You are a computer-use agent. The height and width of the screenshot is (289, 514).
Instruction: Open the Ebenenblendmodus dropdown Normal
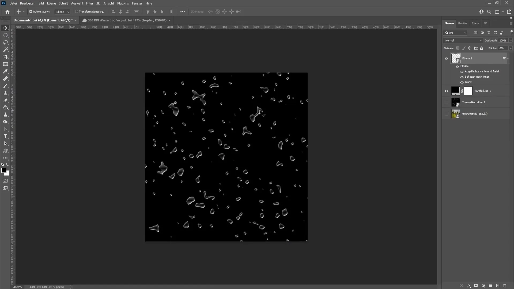click(463, 40)
